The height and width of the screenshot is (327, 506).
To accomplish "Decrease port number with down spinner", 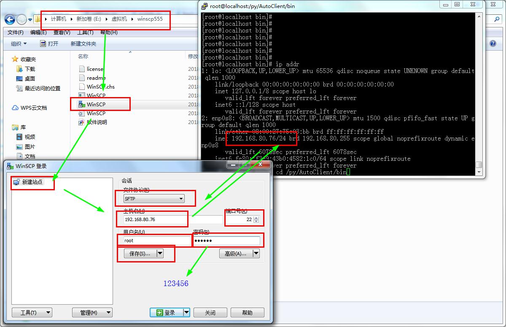I will [256, 222].
